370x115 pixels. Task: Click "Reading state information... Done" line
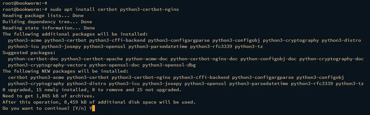49,28
